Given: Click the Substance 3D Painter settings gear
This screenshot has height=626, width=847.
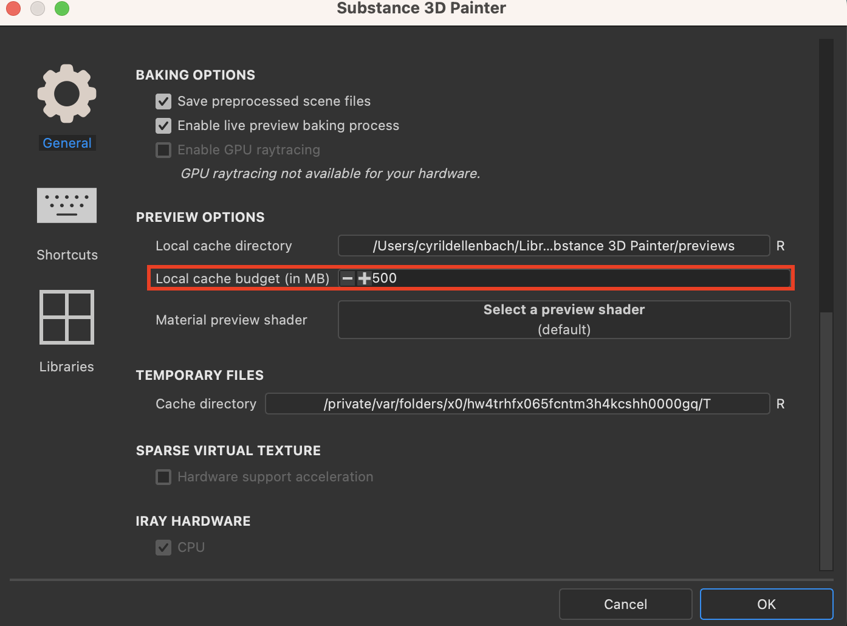Looking at the screenshot, I should click(66, 93).
